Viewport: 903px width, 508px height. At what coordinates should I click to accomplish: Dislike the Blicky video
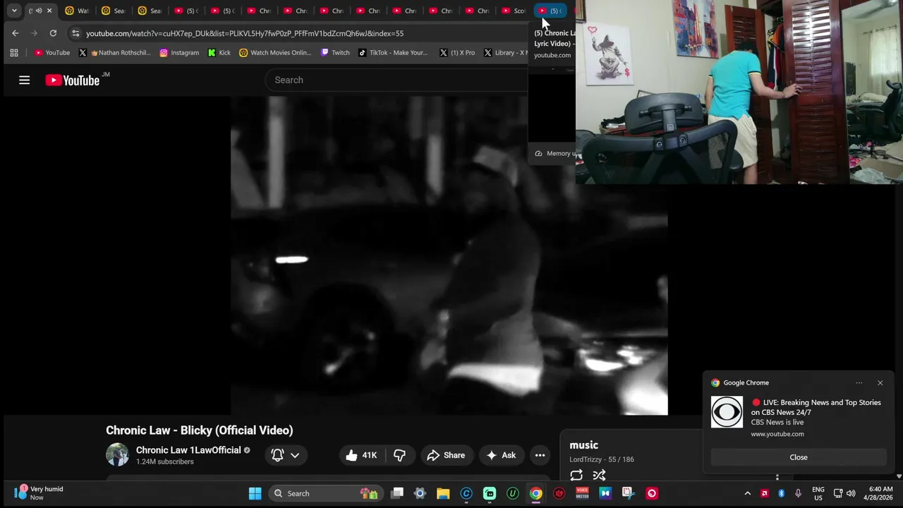[x=399, y=455]
